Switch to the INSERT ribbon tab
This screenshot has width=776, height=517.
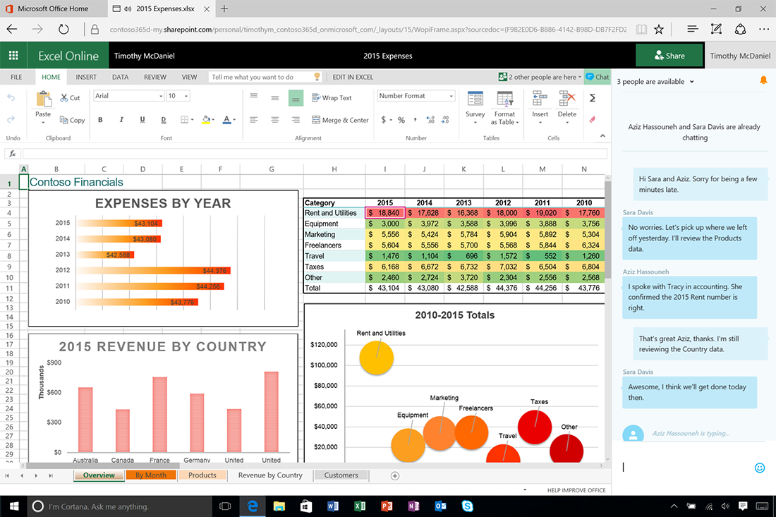[86, 77]
